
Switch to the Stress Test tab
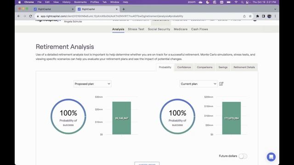(136, 29)
